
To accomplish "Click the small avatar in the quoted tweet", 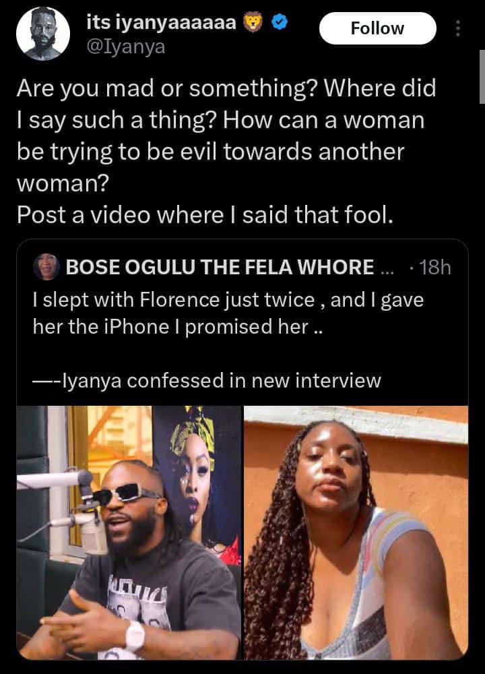I will pos(43,267).
